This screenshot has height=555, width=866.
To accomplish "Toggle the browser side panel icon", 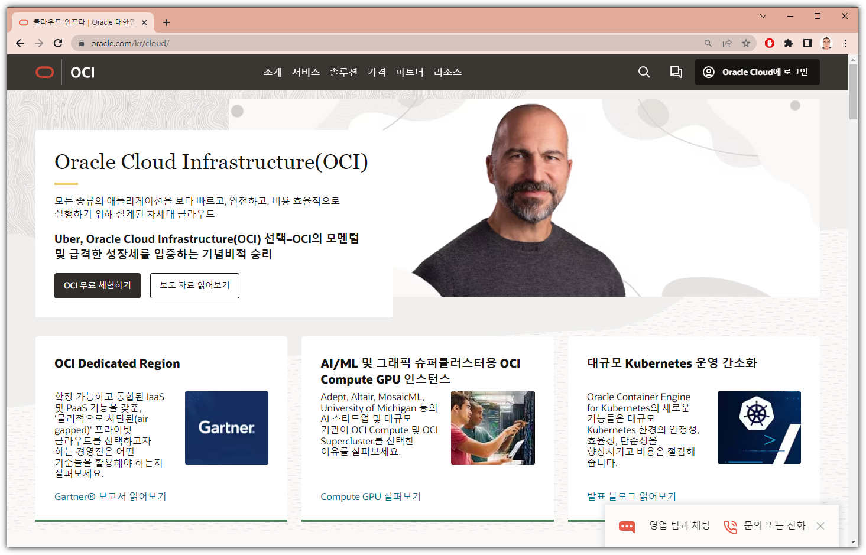I will point(807,43).
